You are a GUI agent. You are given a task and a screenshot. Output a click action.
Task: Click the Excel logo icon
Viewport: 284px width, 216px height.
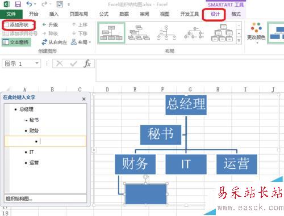pos(7,4)
